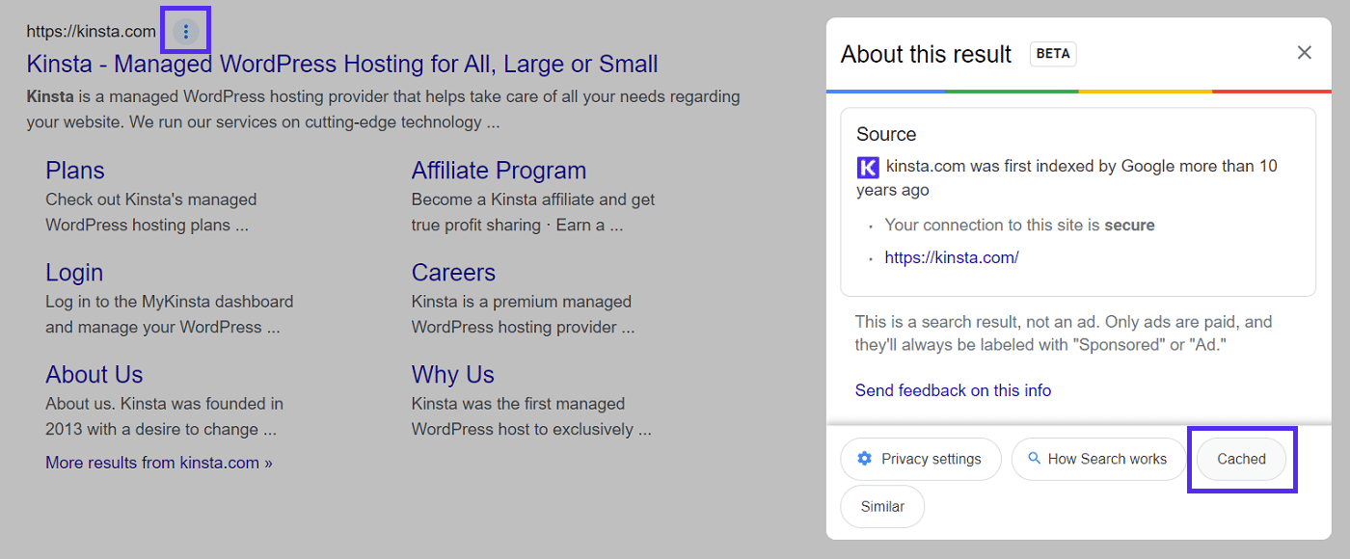Image resolution: width=1350 pixels, height=559 pixels.
Task: Click the Login sitelink
Action: [74, 272]
